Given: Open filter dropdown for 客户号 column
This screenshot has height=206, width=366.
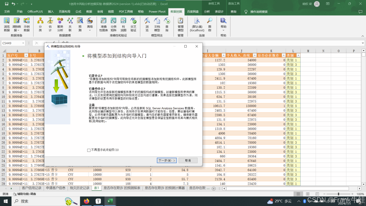Looking at the screenshot, I should (26, 55).
